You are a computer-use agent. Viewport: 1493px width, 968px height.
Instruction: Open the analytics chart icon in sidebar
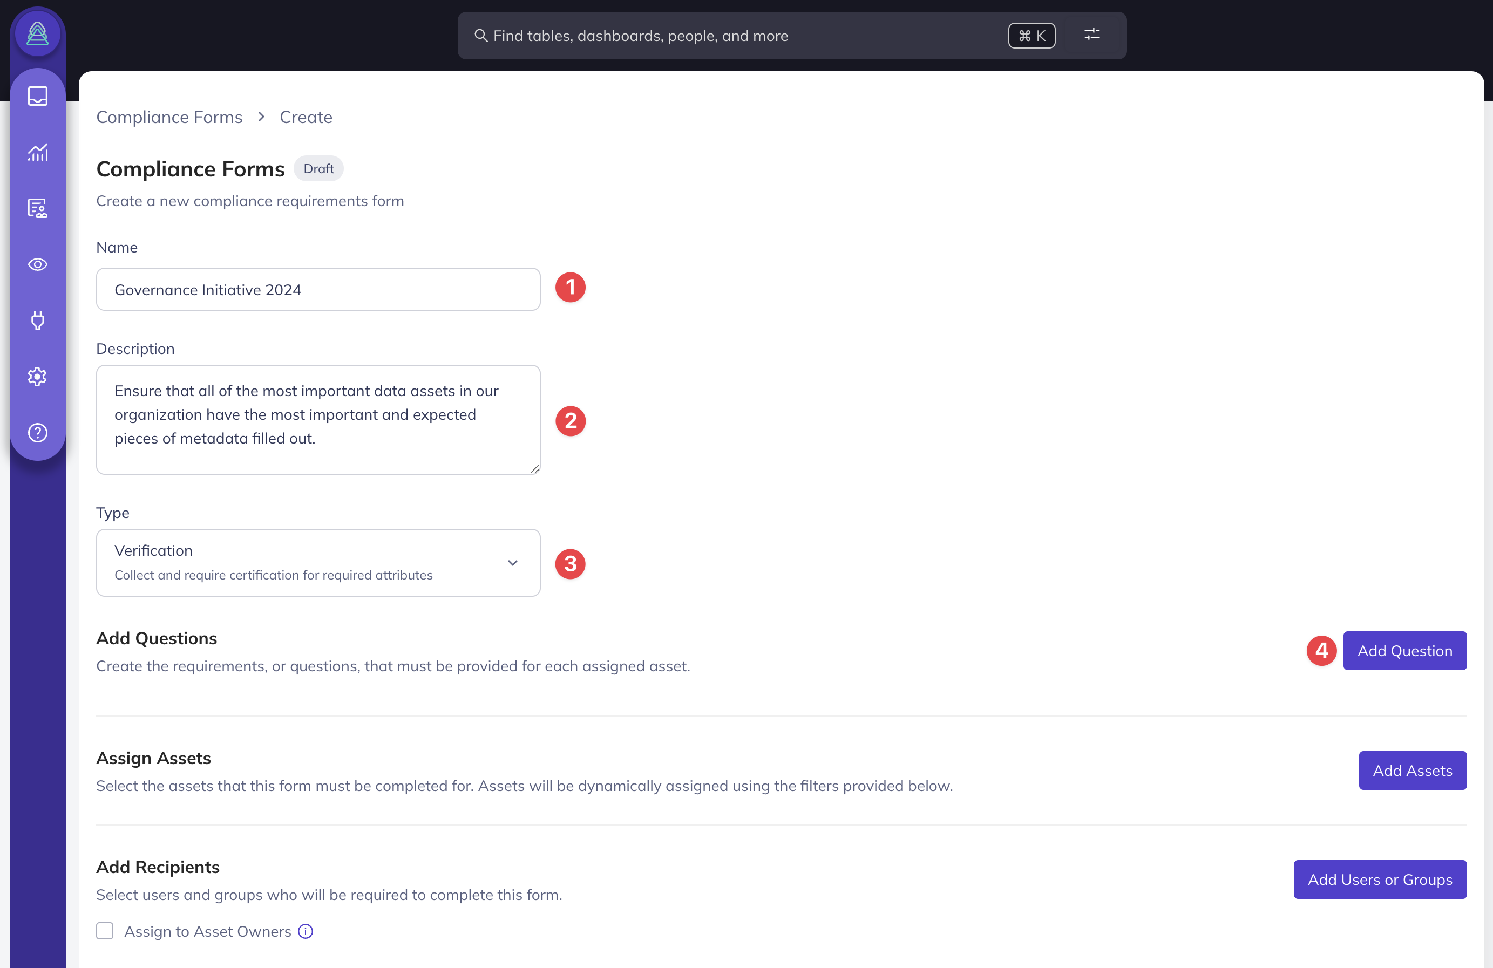point(38,152)
